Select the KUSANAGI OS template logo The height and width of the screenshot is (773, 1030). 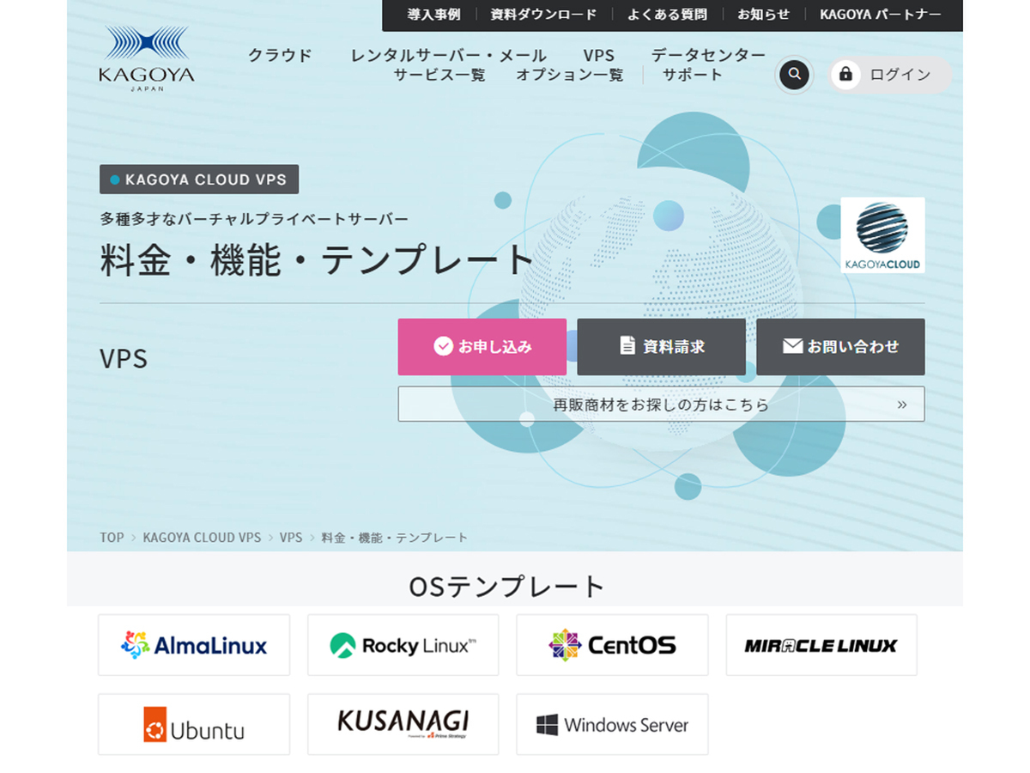pos(403,724)
